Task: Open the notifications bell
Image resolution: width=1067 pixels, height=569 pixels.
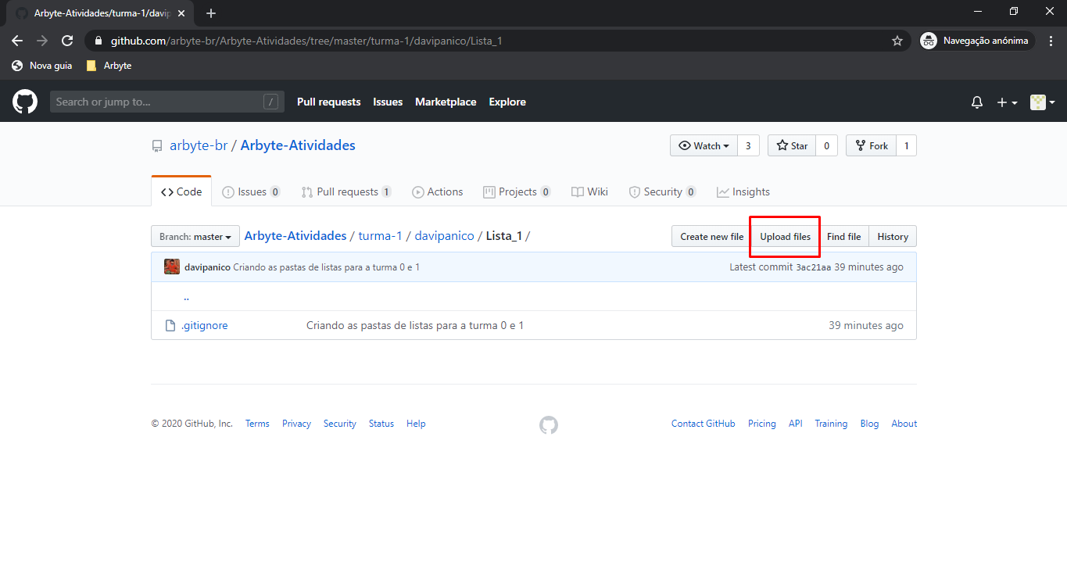Action: click(x=976, y=102)
